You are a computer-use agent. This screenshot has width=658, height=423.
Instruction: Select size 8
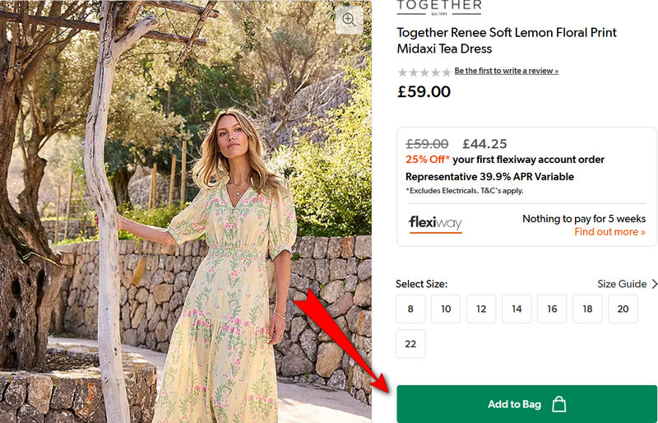410,309
